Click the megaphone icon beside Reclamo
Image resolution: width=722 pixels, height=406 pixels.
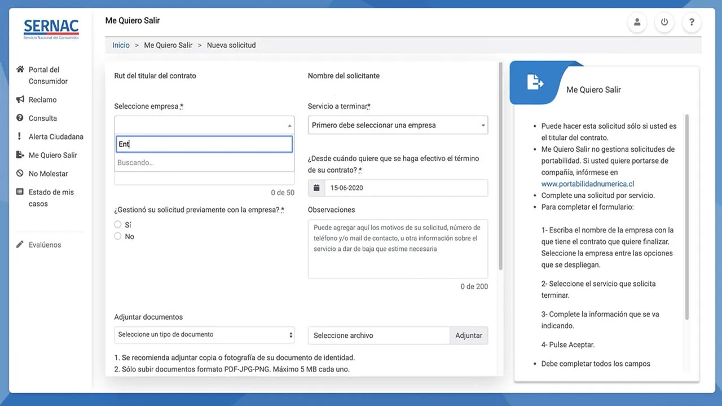click(20, 99)
